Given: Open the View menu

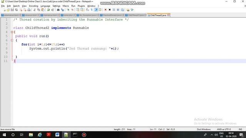Looking at the screenshot, I should pyautogui.click(x=24, y=6).
